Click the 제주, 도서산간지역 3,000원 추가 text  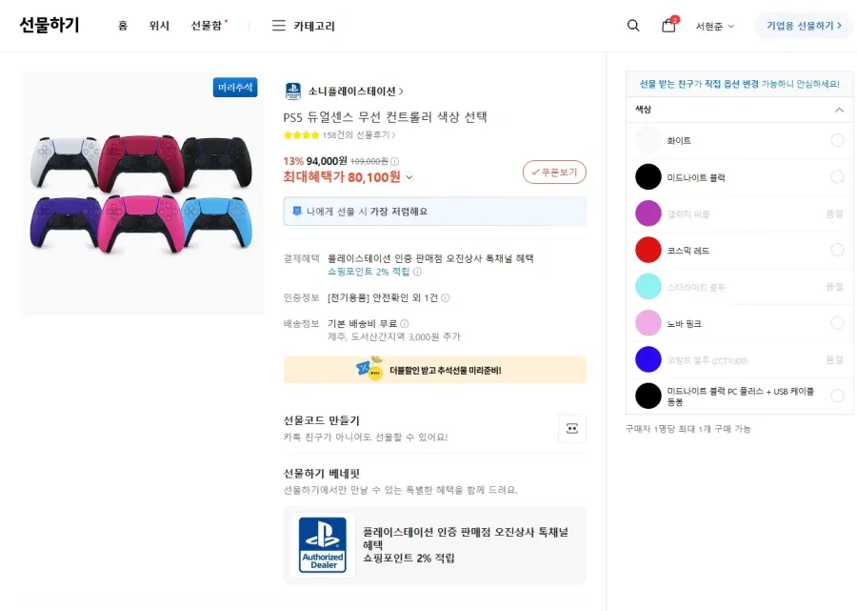[x=393, y=336]
